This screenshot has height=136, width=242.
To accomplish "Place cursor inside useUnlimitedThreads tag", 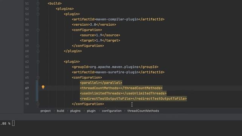I will click(x=122, y=93).
